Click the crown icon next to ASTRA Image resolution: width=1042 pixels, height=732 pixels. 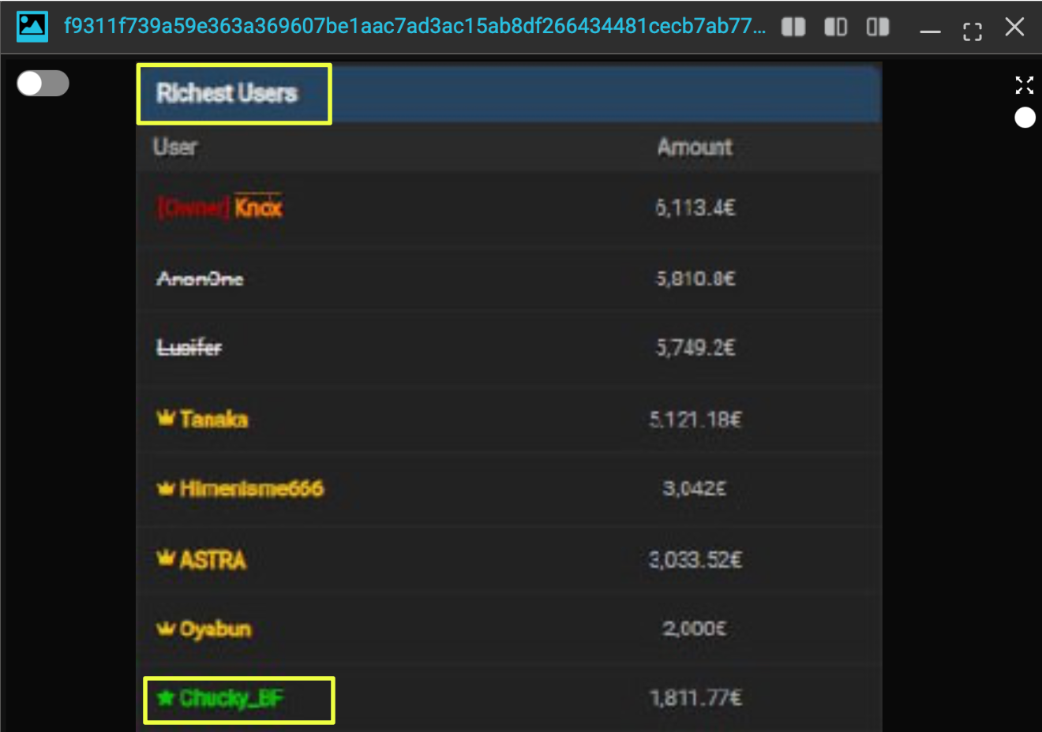[165, 559]
